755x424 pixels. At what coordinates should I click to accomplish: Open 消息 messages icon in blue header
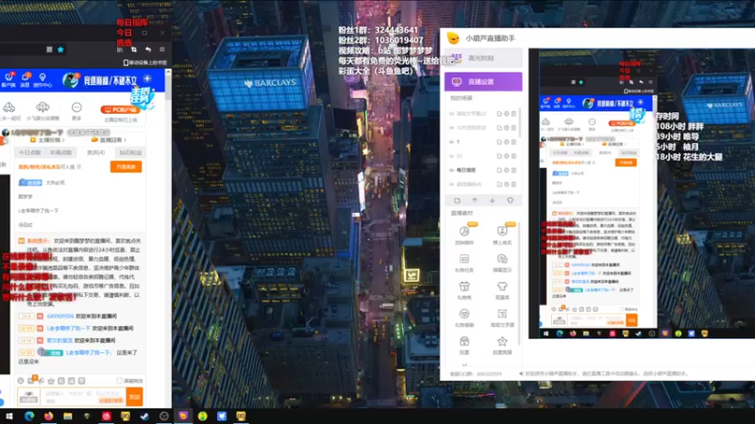click(x=25, y=80)
